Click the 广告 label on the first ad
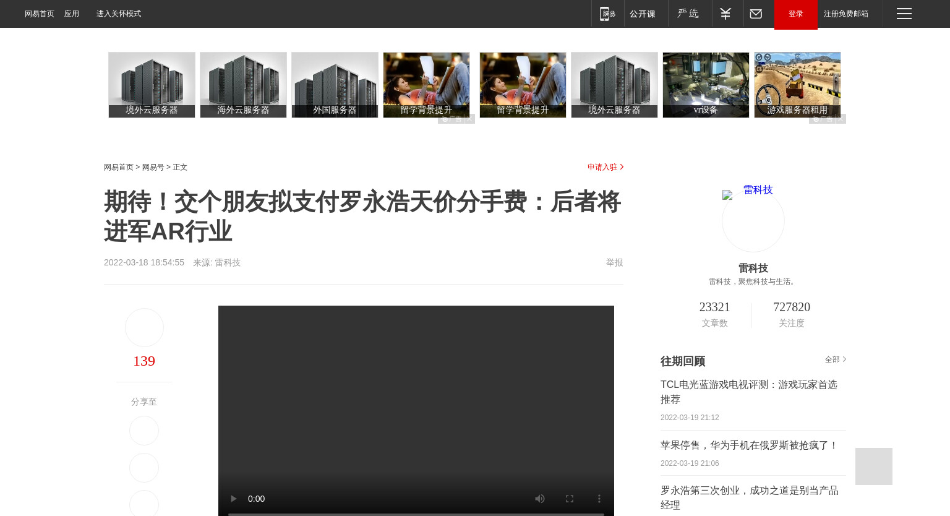The height and width of the screenshot is (516, 950). tap(451, 119)
